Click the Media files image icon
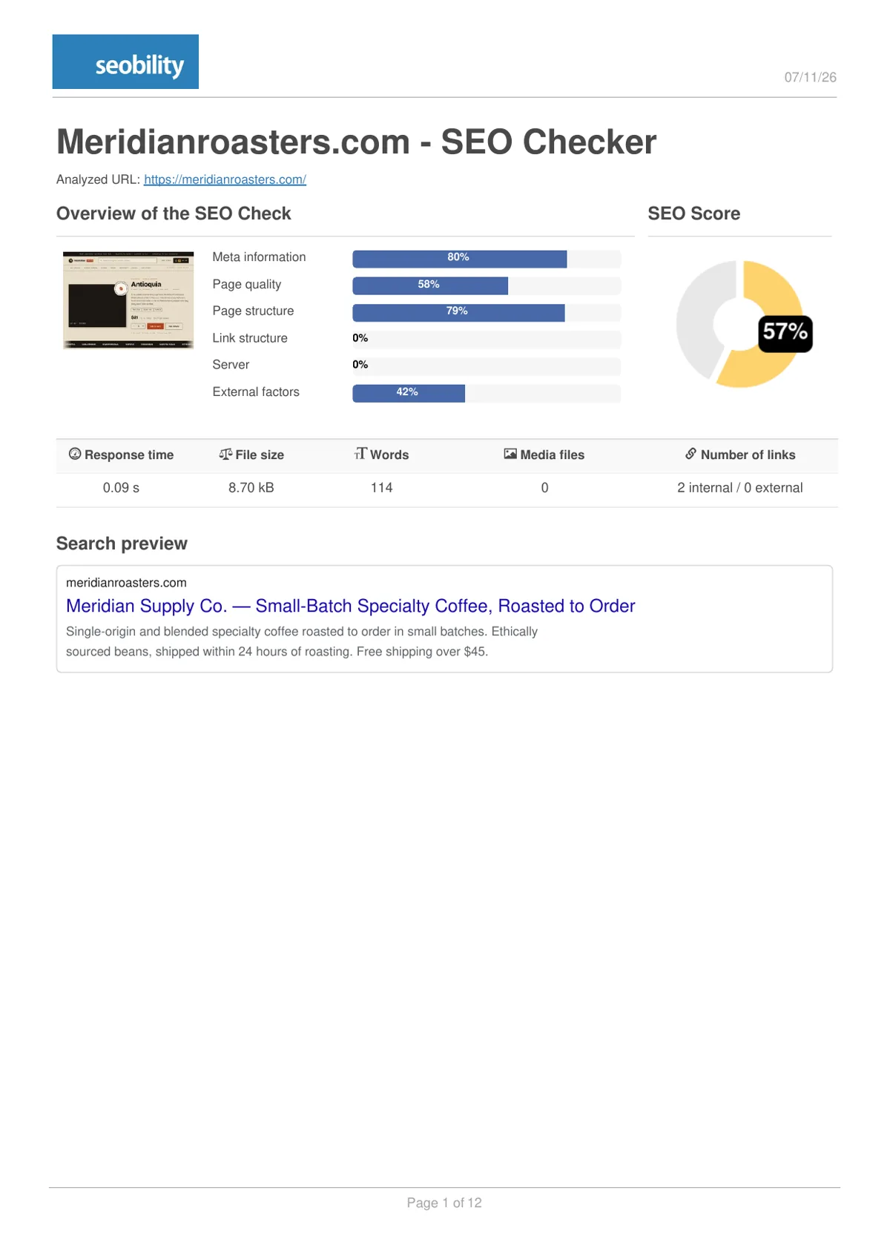The image size is (890, 1259). [x=510, y=454]
